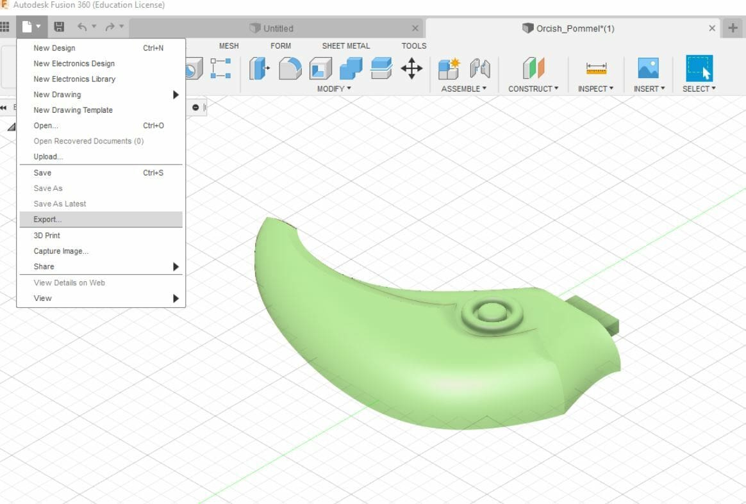Choose Export... from File menu
Image resolution: width=746 pixels, height=504 pixels.
click(x=101, y=219)
